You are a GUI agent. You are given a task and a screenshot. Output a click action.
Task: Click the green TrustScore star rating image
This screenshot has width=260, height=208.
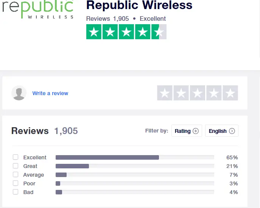[126, 32]
